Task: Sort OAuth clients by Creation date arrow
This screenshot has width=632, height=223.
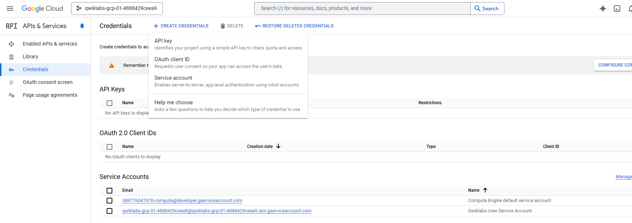Action: (x=278, y=146)
